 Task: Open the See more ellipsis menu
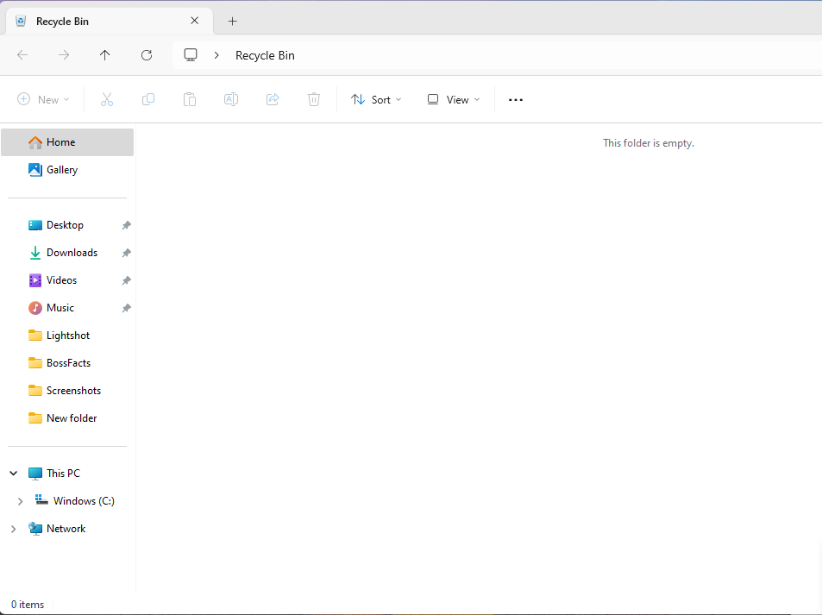coord(516,100)
